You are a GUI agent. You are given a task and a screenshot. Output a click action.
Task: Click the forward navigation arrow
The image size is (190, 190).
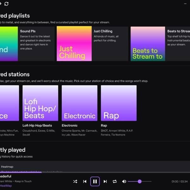coord(1,4)
